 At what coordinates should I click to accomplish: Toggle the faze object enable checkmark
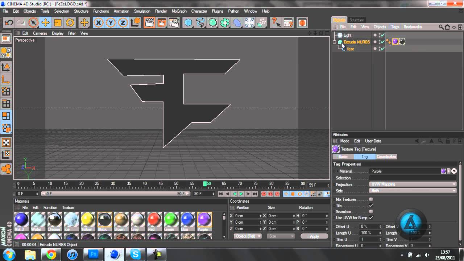point(383,49)
